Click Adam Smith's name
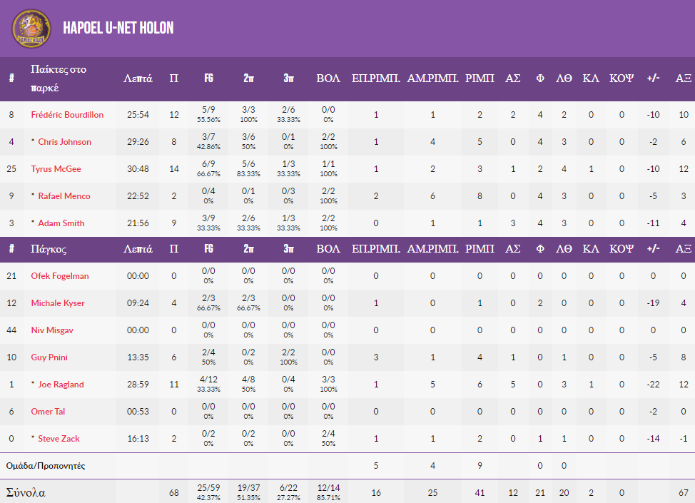Viewport: 695px width, 503px height. pyautogui.click(x=61, y=223)
